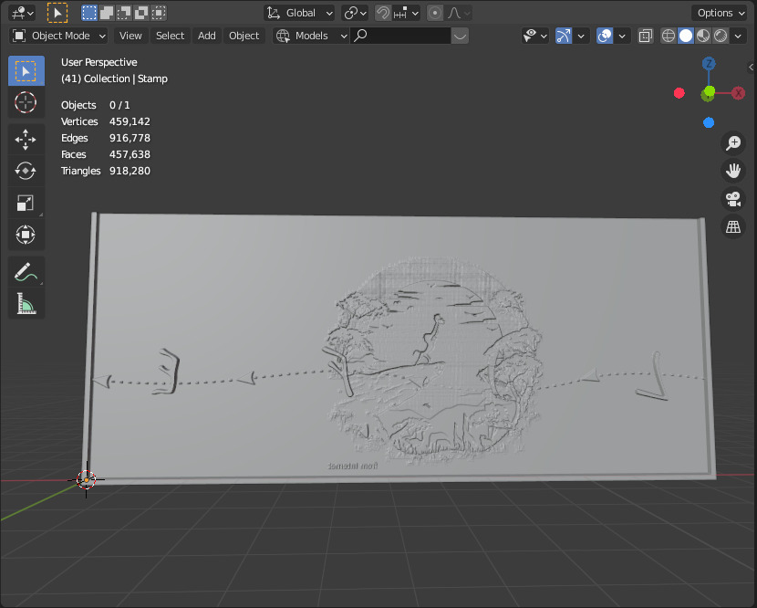Click the blue Z axis on gizmo
757x608 pixels.
click(x=709, y=63)
